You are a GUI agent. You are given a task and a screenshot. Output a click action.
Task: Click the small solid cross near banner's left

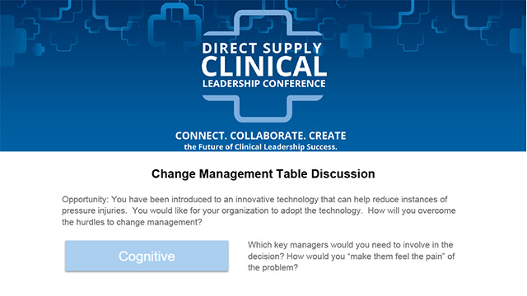[x=39, y=49]
